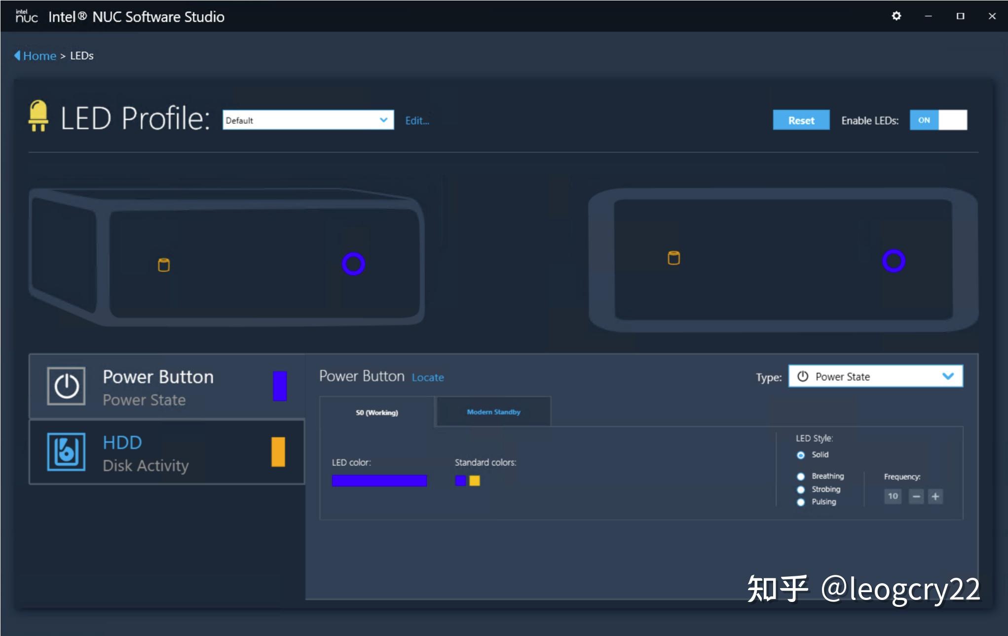Screen dimensions: 1008x636
Task: Click power icon inside Type dropdown
Action: click(803, 376)
